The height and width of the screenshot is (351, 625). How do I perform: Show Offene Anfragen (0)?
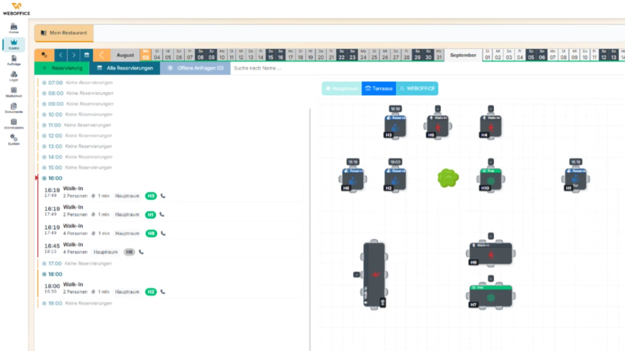(195, 68)
